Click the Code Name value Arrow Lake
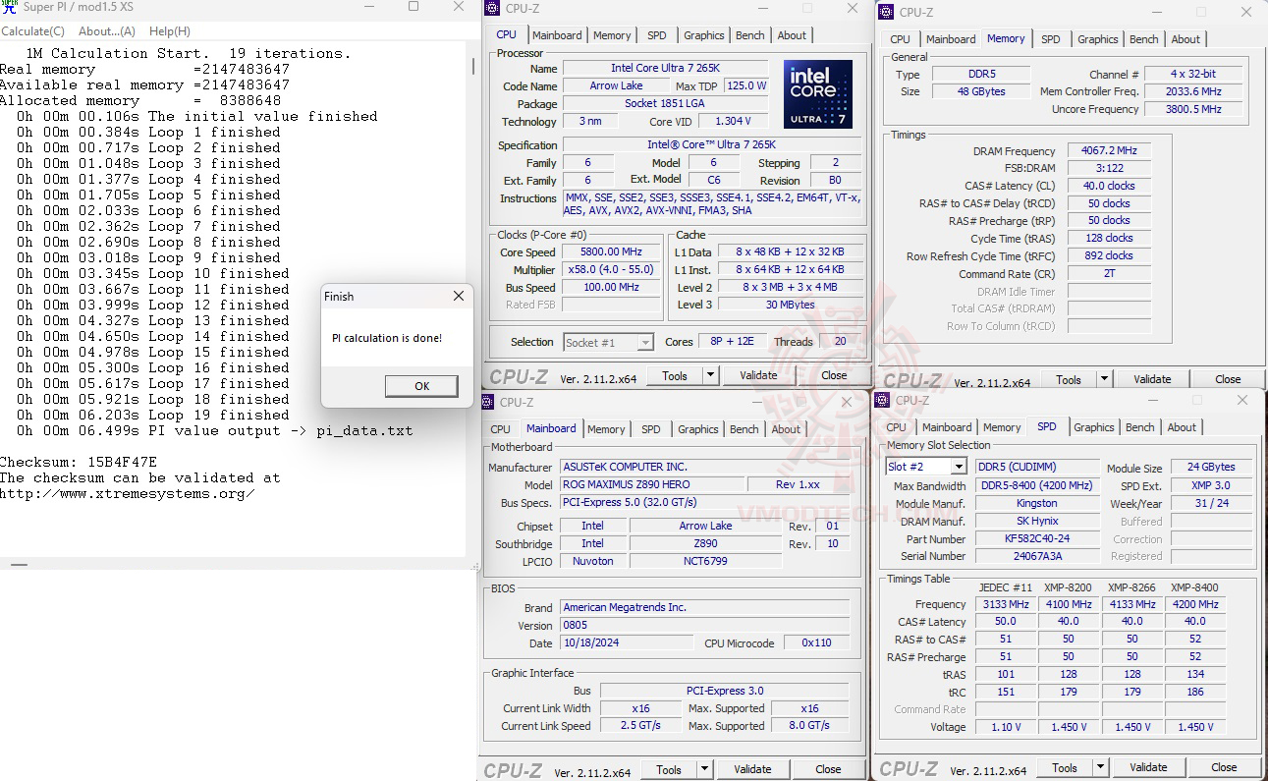Image resolution: width=1268 pixels, height=781 pixels. click(615, 86)
